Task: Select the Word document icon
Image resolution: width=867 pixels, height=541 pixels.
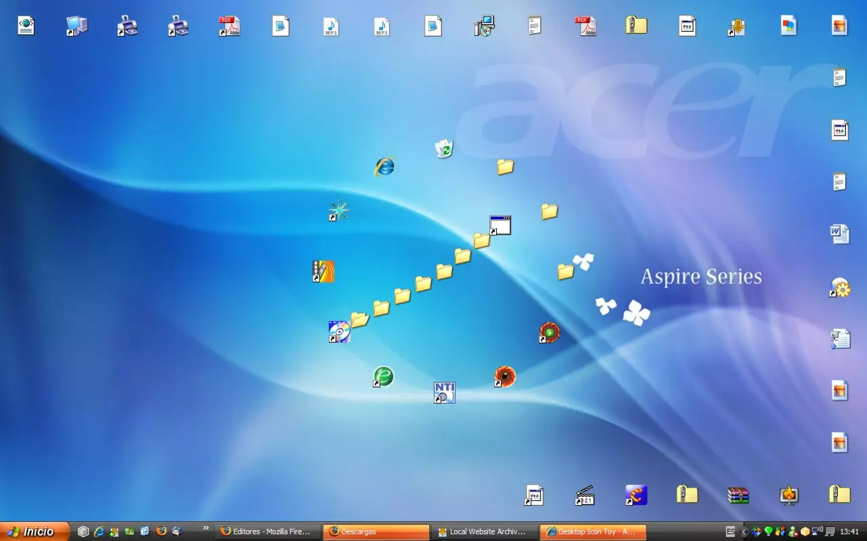Action: pos(840,234)
